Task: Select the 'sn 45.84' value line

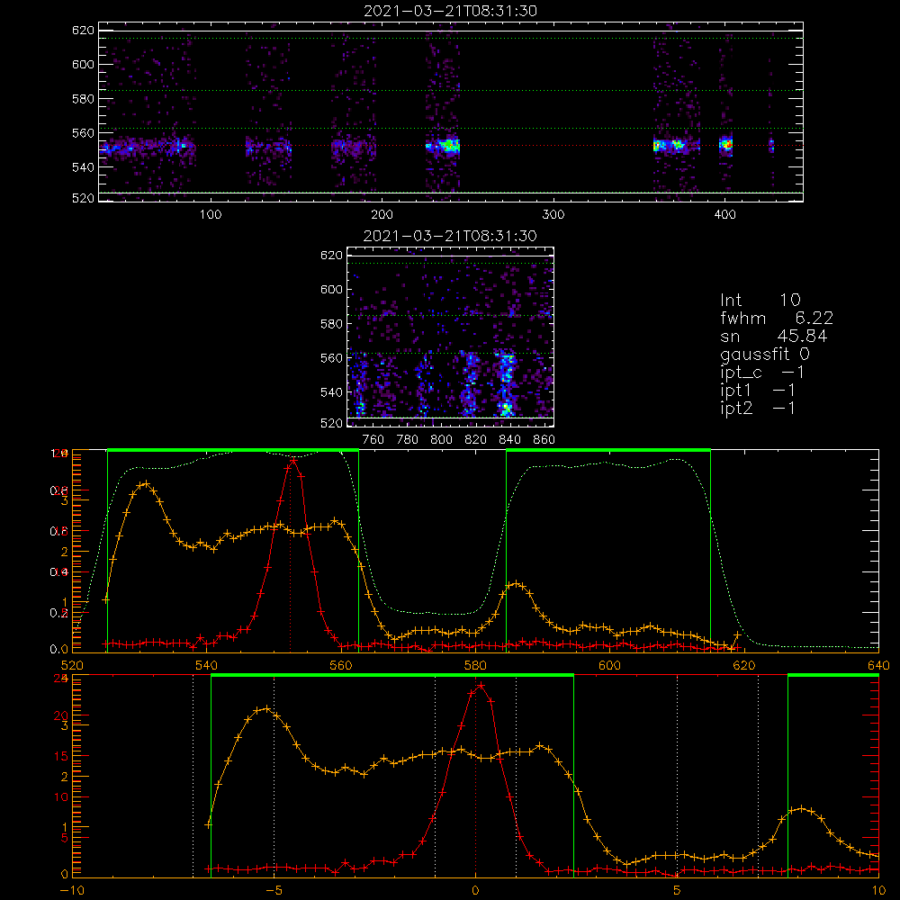Action: (774, 336)
